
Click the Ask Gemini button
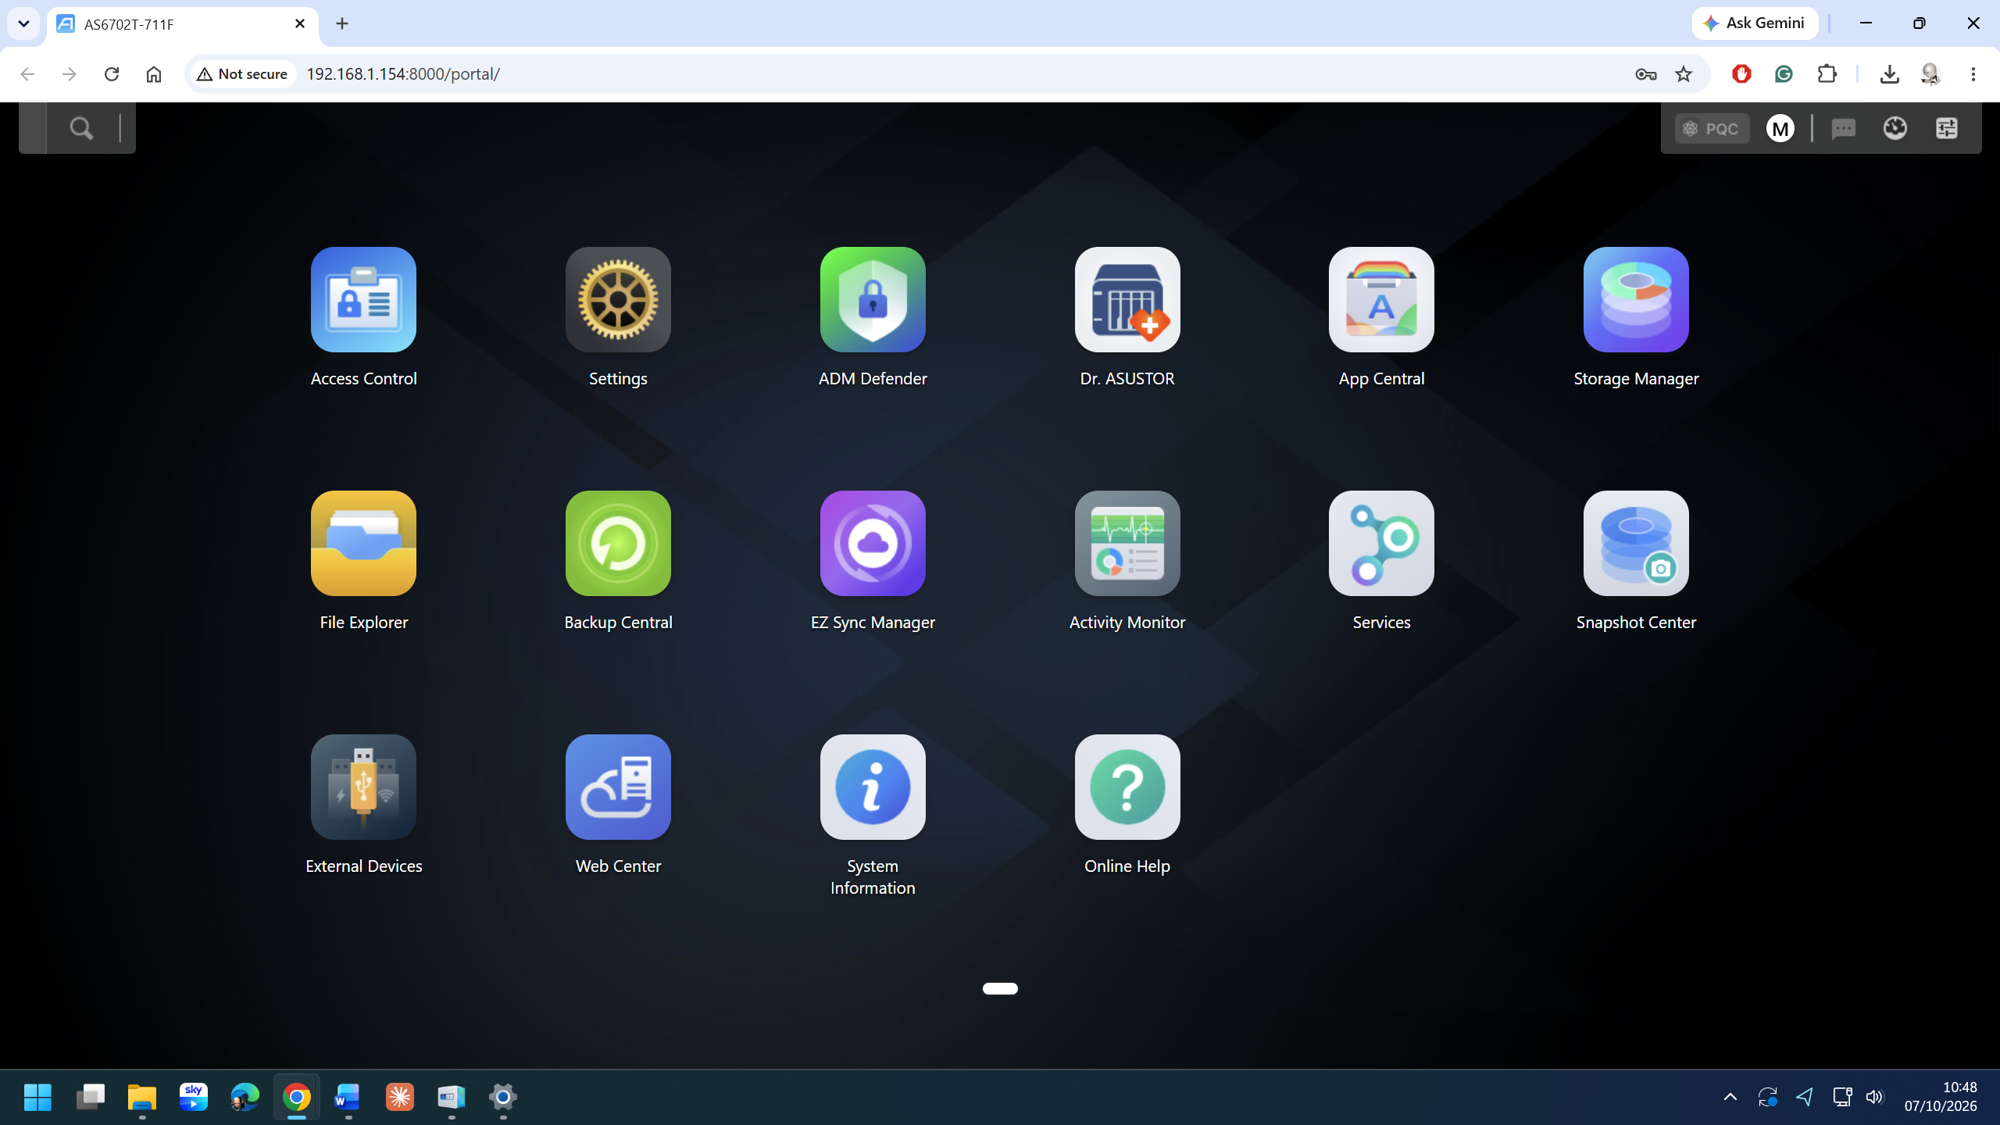(1755, 23)
